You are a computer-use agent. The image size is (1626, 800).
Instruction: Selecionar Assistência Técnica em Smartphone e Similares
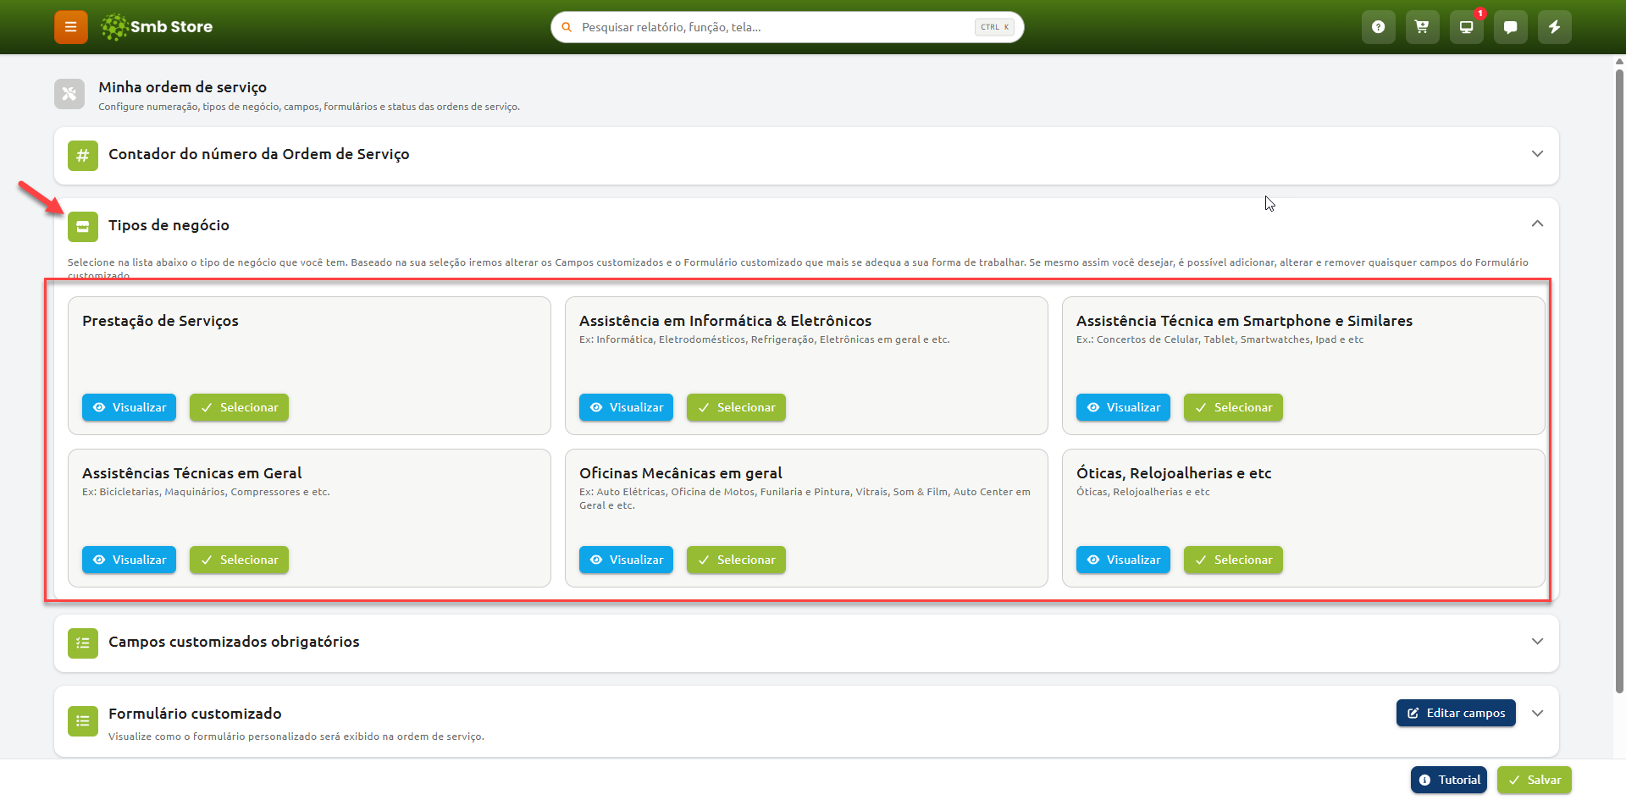tap(1233, 407)
